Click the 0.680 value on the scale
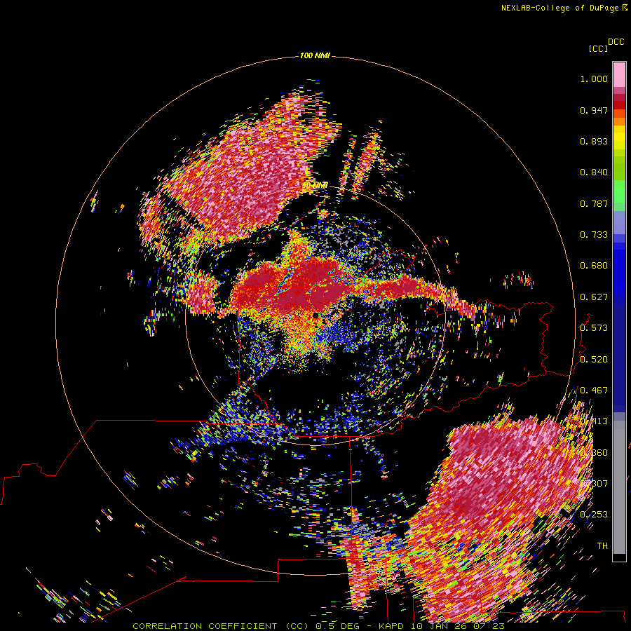 [594, 266]
